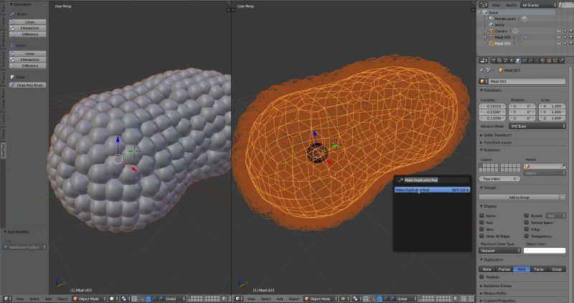Open the Render properties tab icon
Viewport: 574px width, 303px height.
click(493, 60)
